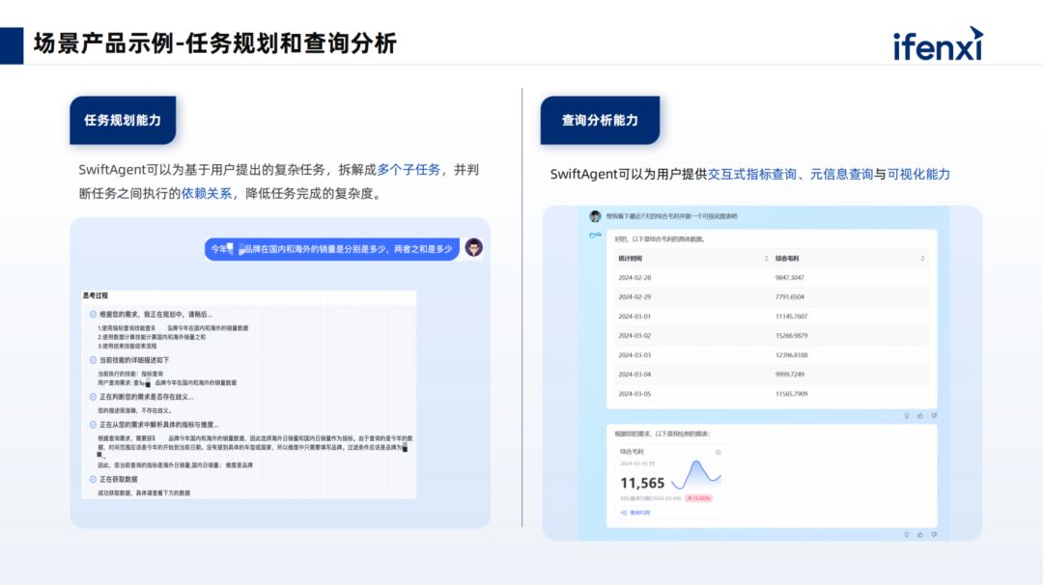The height and width of the screenshot is (585, 1043).
Task: Click the blue text 元信息查询
Action: tap(841, 174)
